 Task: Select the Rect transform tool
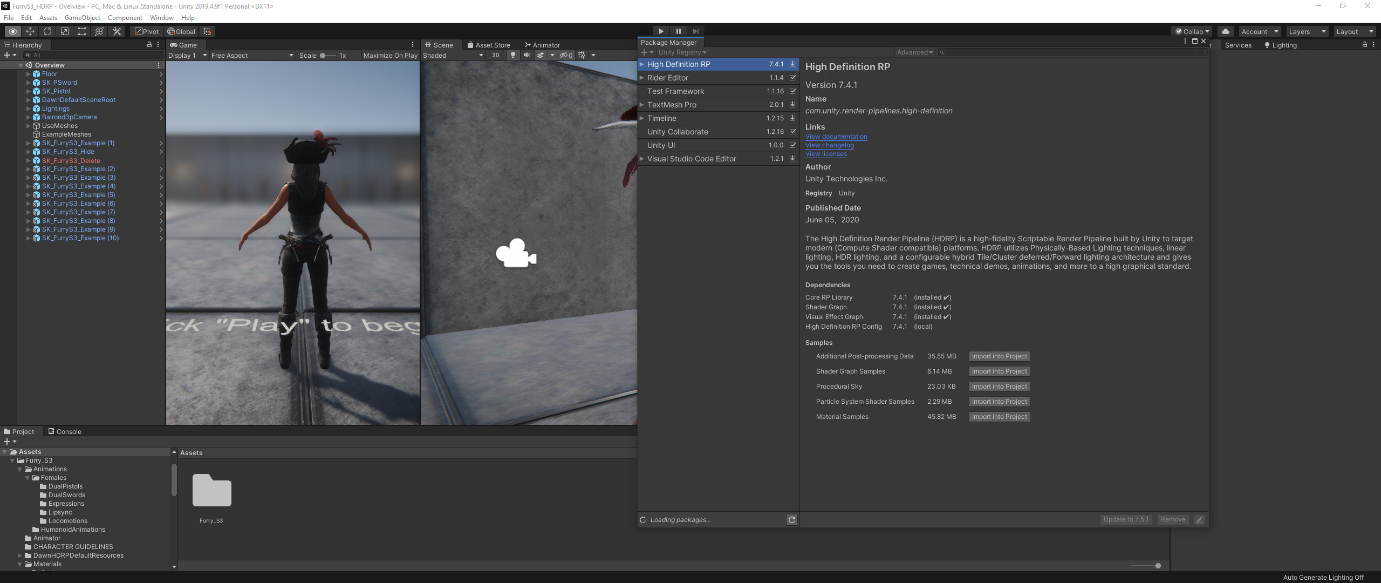pyautogui.click(x=82, y=31)
